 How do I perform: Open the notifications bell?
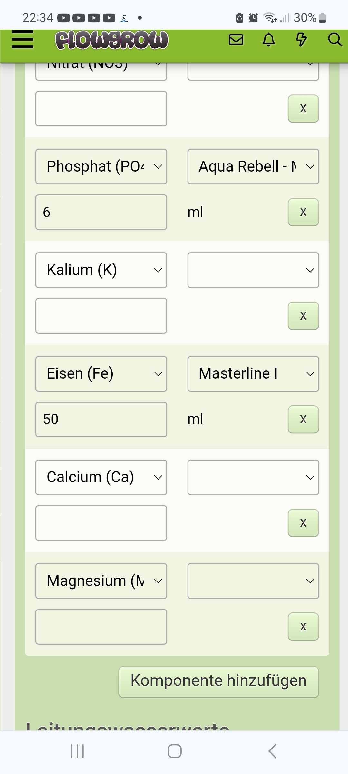pos(269,40)
